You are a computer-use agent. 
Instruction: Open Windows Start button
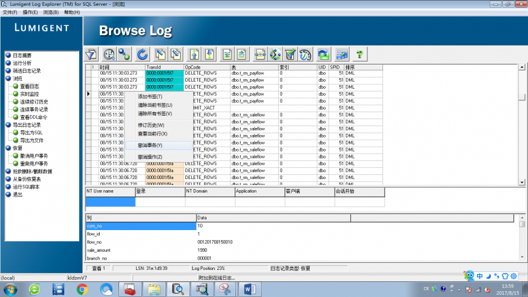[x=11, y=289]
